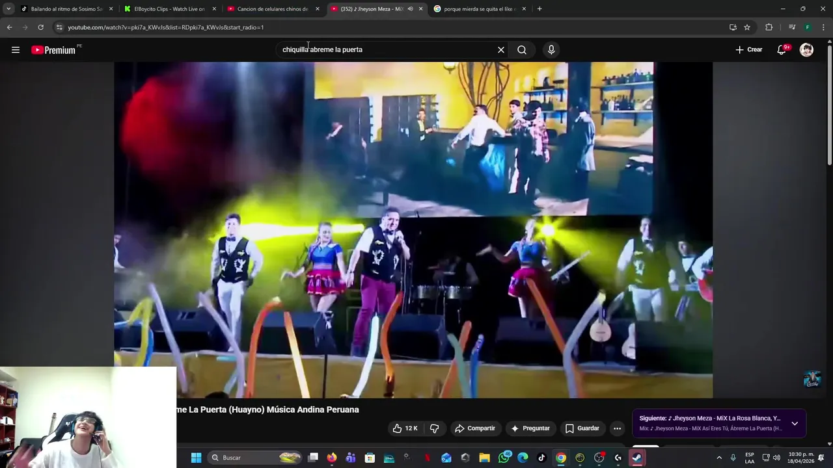Open a new browser tab

(x=539, y=9)
